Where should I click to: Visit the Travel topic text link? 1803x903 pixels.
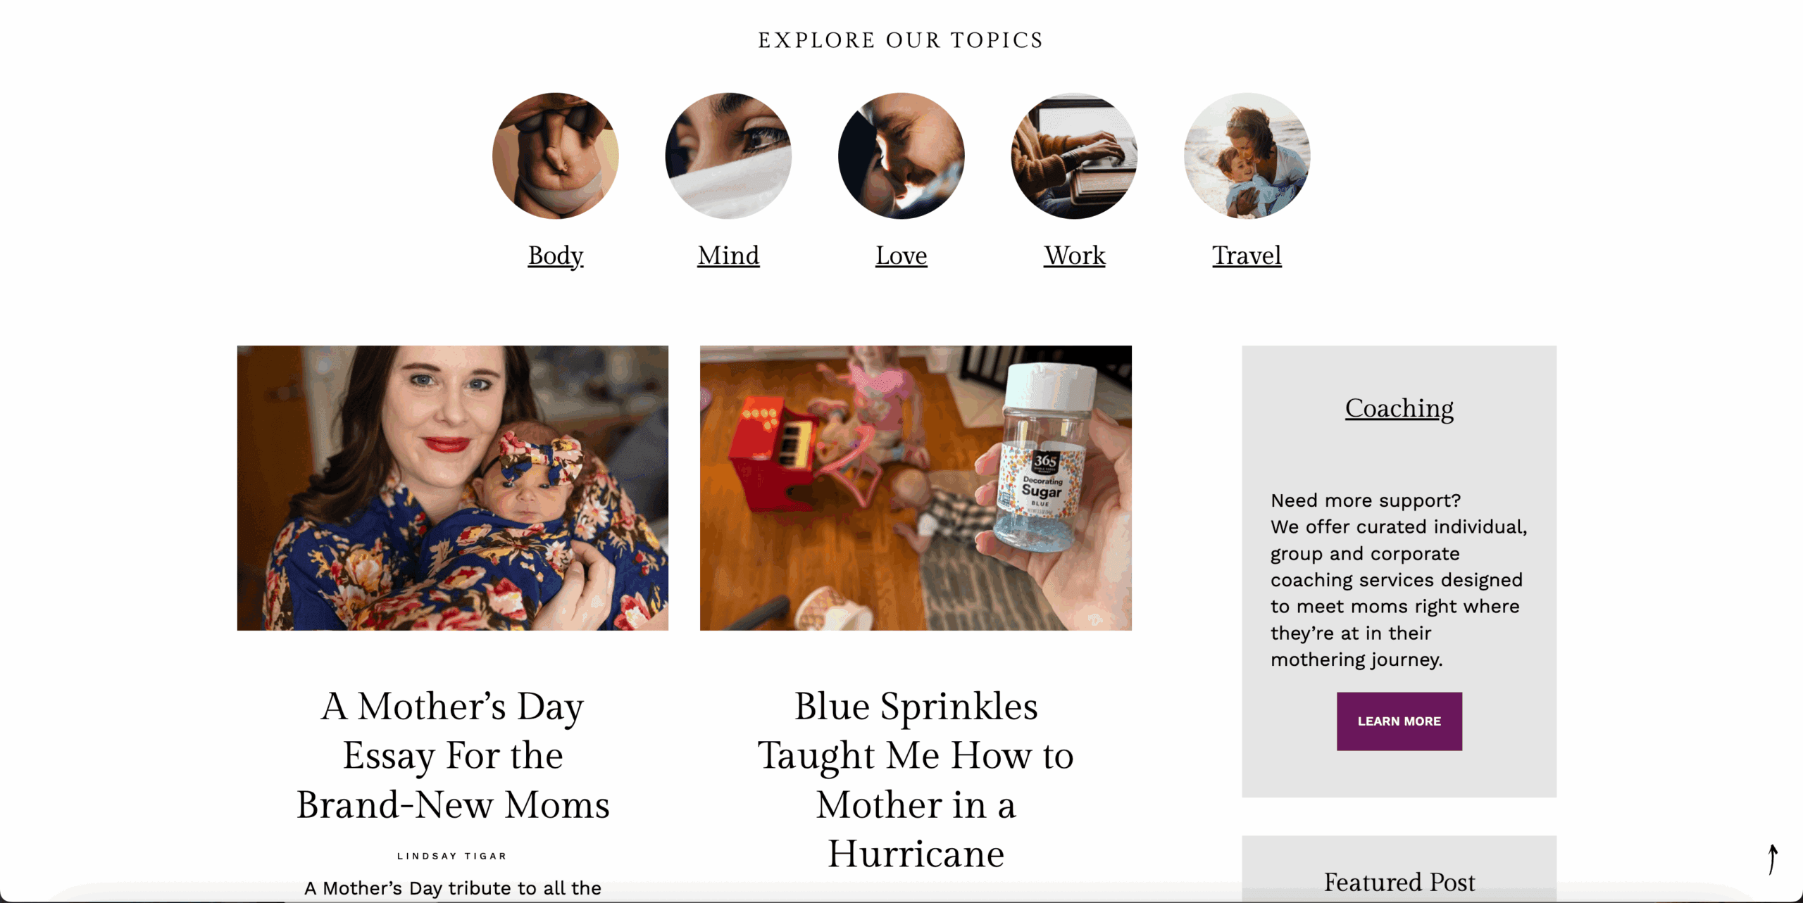[x=1247, y=255]
